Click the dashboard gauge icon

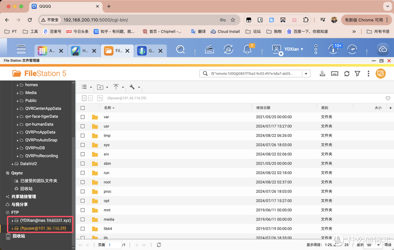[x=352, y=49]
